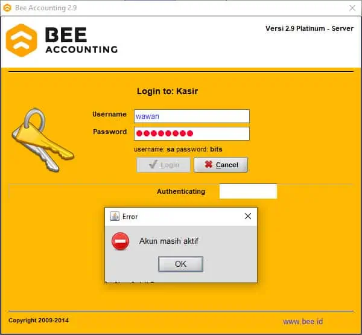Open the www.bee.id link
Viewport: 362px width, 335px height.
pos(303,321)
